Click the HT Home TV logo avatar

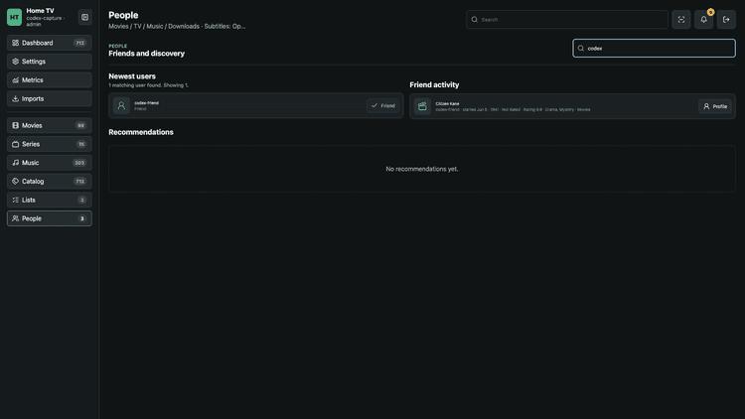pyautogui.click(x=14, y=17)
